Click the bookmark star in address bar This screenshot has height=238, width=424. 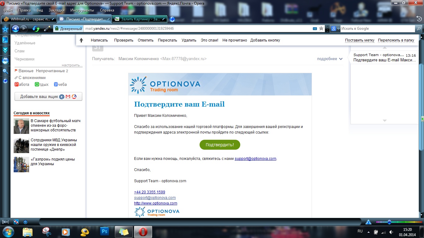[321, 29]
